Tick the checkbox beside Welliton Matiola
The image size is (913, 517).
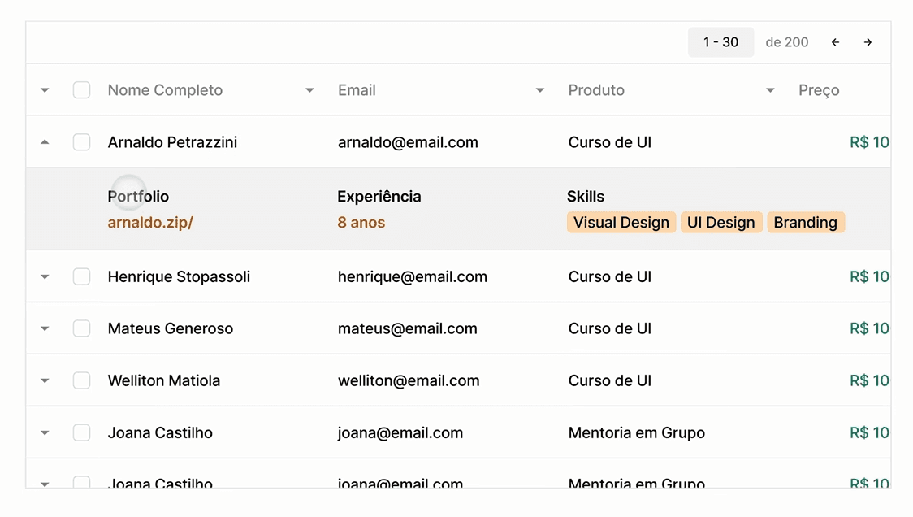click(x=81, y=380)
